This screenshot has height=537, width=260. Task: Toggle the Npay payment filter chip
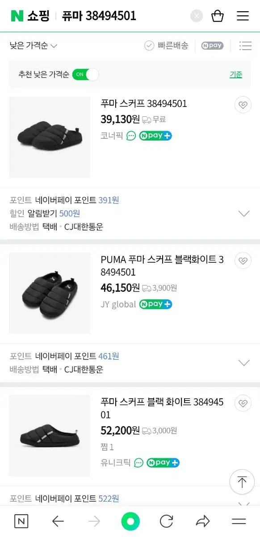[212, 46]
